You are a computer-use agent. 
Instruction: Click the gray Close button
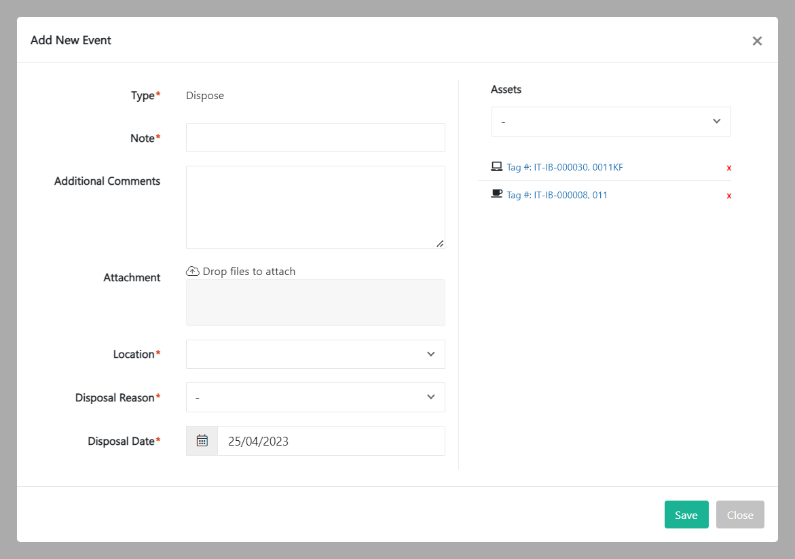click(x=740, y=515)
